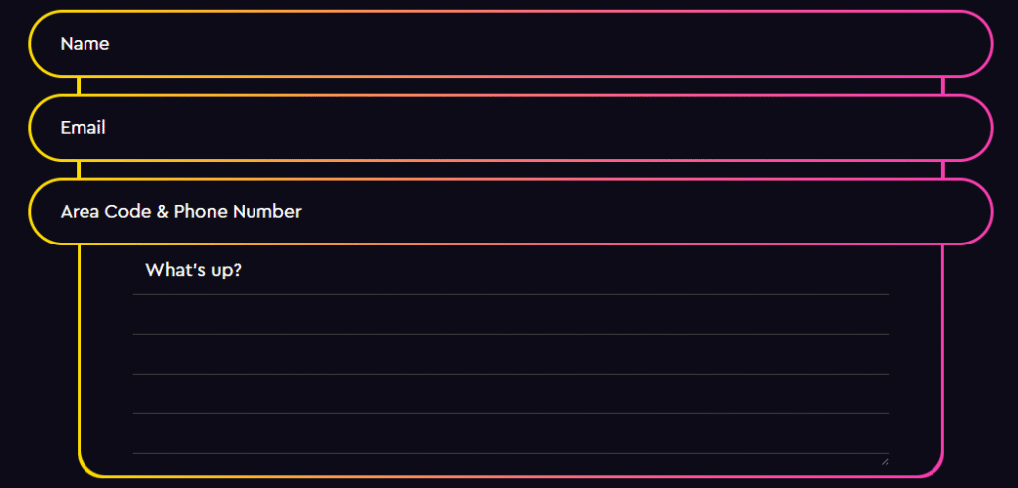Click the center of the Email field
Viewport: 1018px width, 488px height.
[511, 128]
